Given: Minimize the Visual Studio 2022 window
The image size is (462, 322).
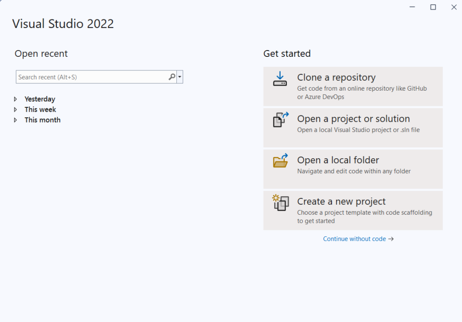Looking at the screenshot, I should point(412,7).
